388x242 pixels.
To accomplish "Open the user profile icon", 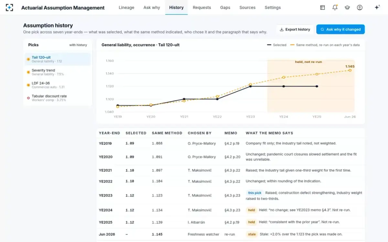I will tap(360, 7).
